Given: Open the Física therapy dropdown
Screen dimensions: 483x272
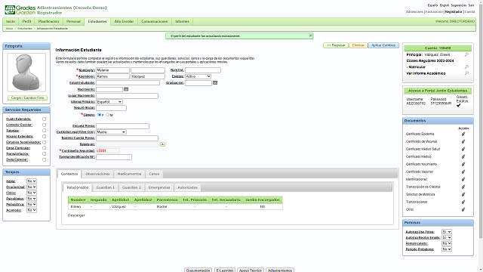Looking at the screenshot, I should (x=32, y=193).
